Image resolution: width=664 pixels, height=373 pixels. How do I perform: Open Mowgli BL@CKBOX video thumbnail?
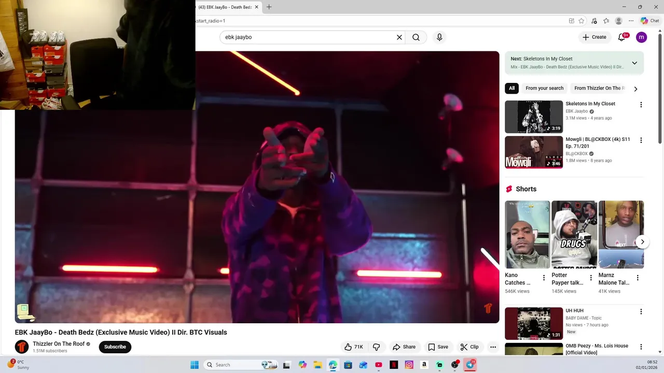pos(534,152)
